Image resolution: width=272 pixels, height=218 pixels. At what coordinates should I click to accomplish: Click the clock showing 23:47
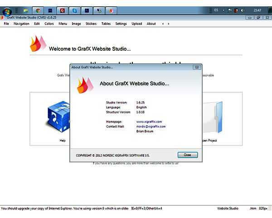pos(257,10)
